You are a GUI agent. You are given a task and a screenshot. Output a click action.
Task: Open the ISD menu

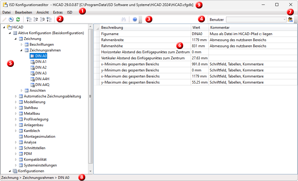(70, 12)
